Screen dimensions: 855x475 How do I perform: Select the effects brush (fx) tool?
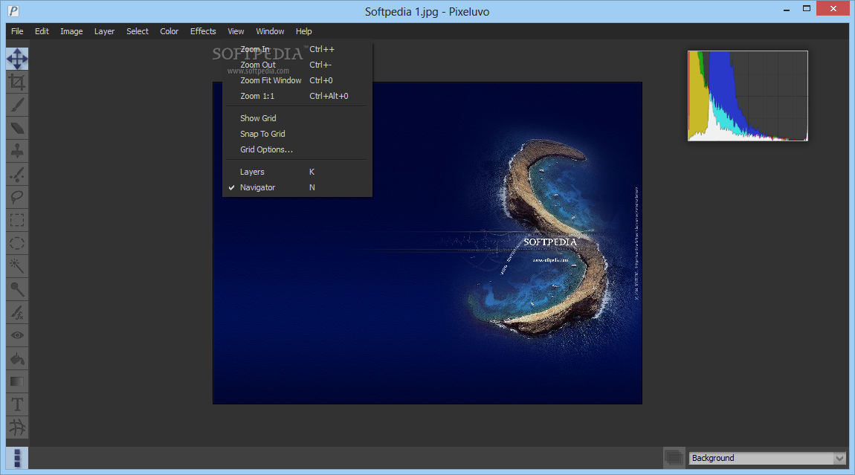[x=17, y=312]
